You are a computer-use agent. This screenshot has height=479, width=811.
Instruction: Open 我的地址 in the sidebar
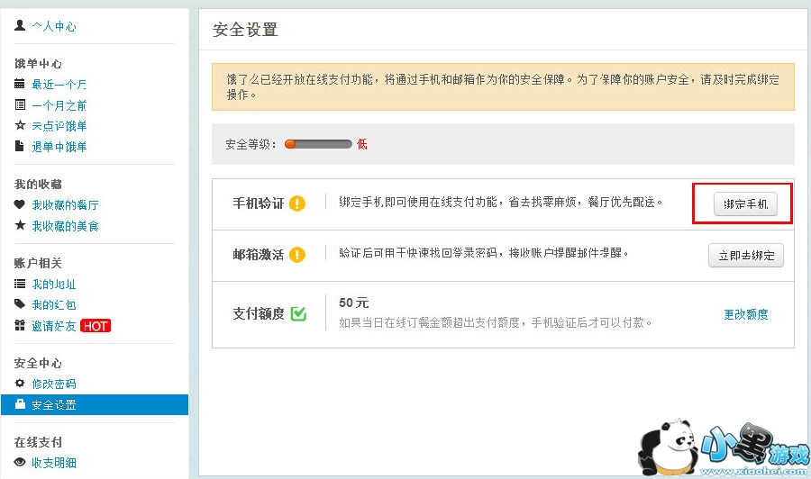[x=54, y=285]
